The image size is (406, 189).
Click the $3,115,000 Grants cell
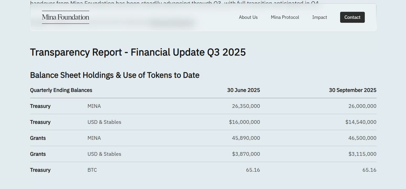tap(362, 154)
